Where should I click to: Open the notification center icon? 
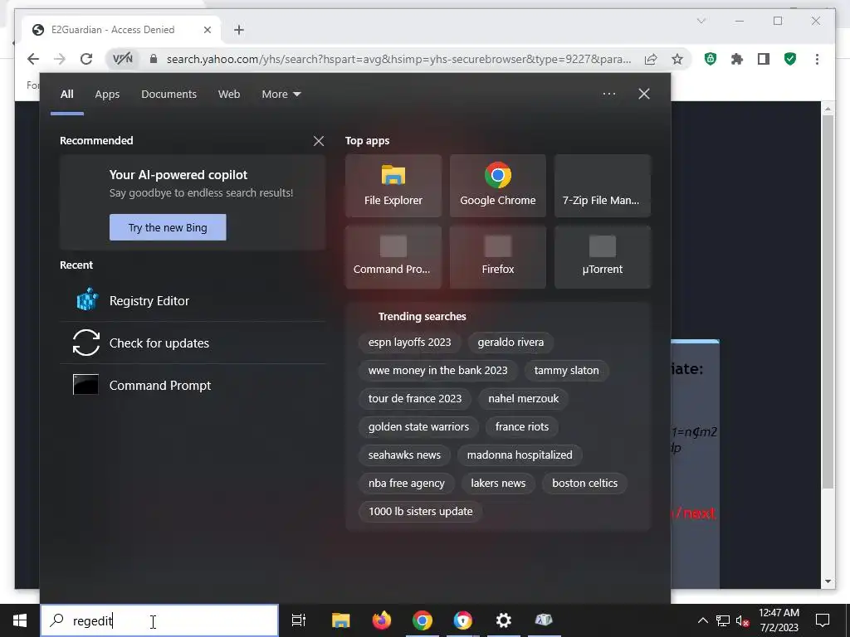823,620
